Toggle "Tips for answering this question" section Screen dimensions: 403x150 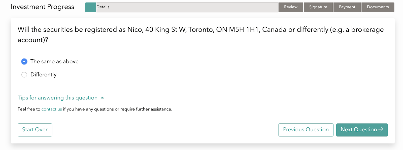tap(57, 98)
